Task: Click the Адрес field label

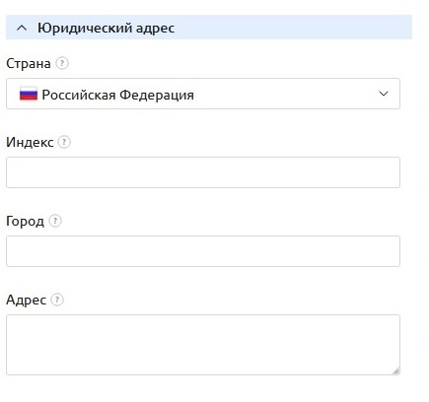Action: [27, 300]
